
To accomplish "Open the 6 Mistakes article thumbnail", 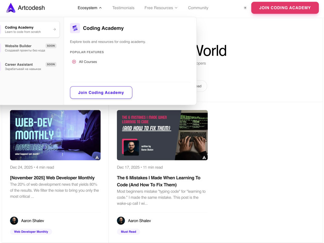I will coord(162,135).
